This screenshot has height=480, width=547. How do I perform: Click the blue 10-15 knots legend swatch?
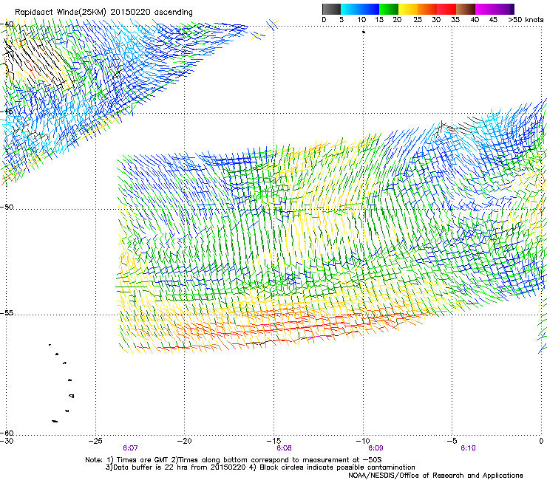[370, 9]
